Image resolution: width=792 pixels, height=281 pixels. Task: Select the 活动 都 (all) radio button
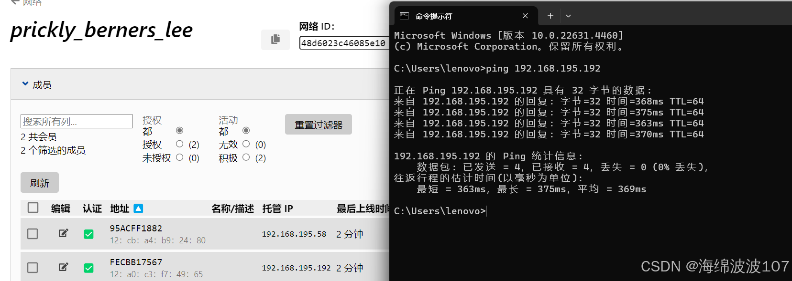click(x=246, y=131)
